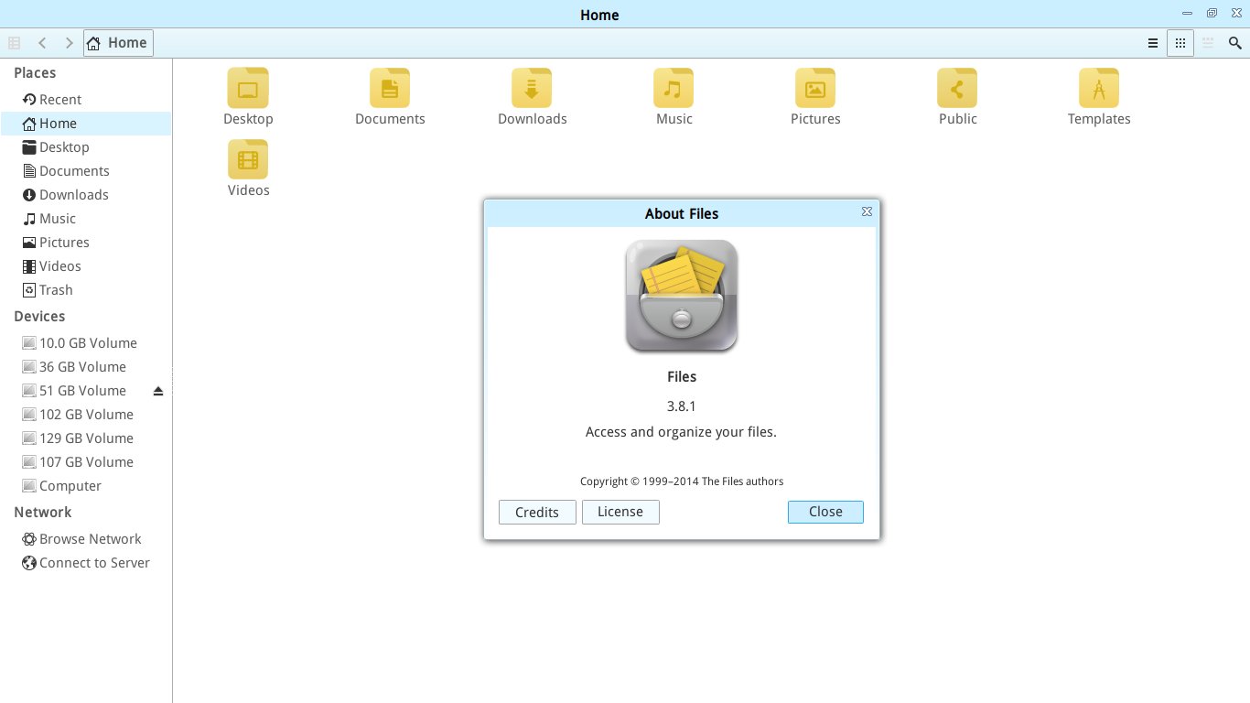Open the 129 GB Volume device

pyautogui.click(x=86, y=438)
